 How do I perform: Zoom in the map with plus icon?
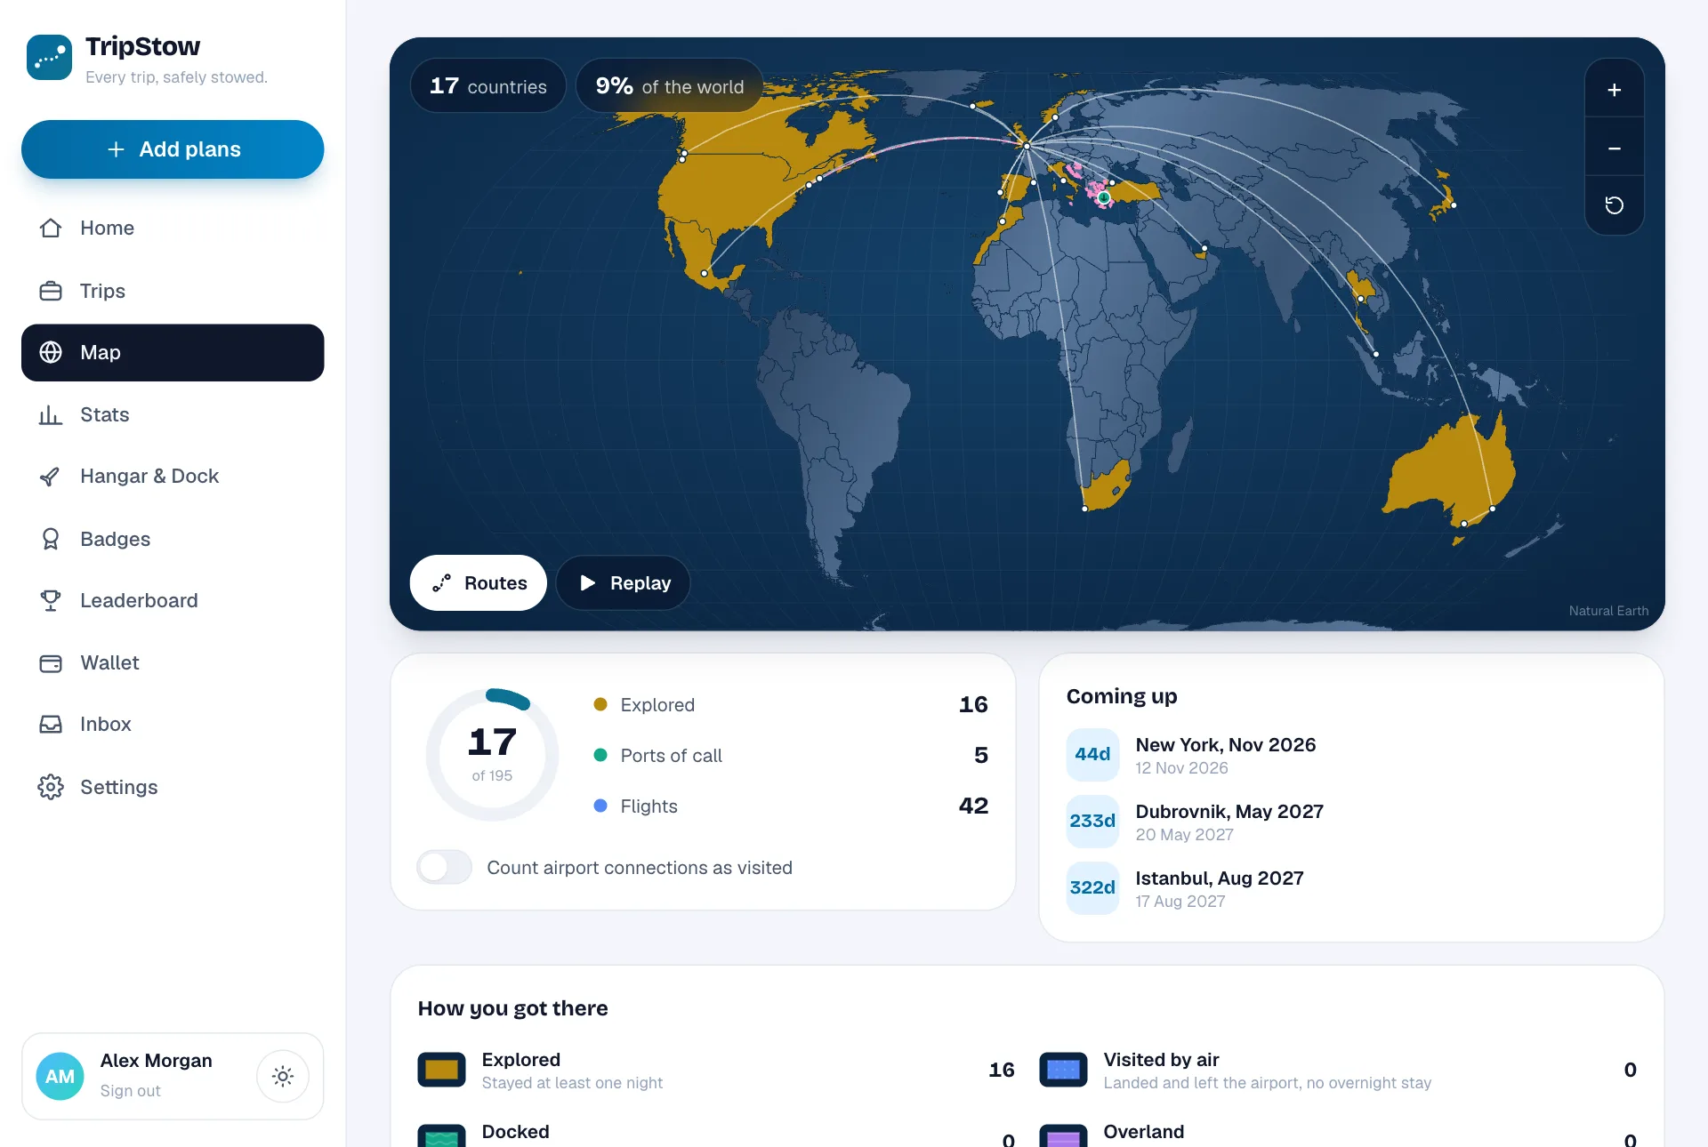coord(1614,90)
